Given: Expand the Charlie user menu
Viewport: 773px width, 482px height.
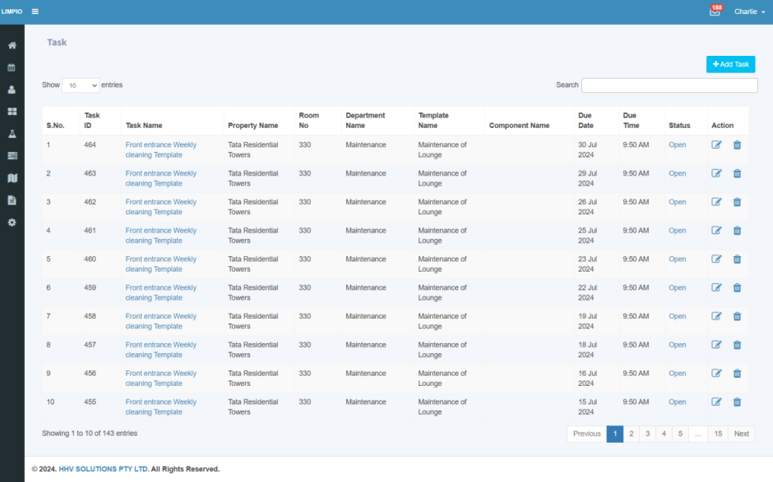Looking at the screenshot, I should [749, 11].
